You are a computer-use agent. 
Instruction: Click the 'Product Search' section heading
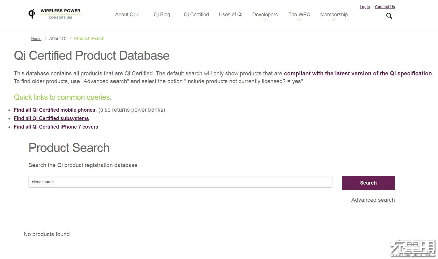click(69, 148)
